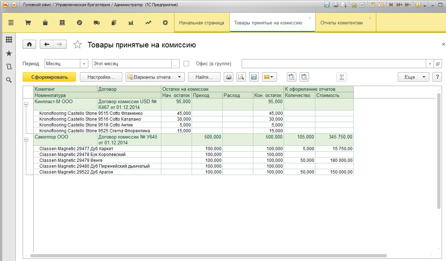Viewport: 446px width, 261px height.
Task: Open the stacked documents section
Action: [114, 23]
